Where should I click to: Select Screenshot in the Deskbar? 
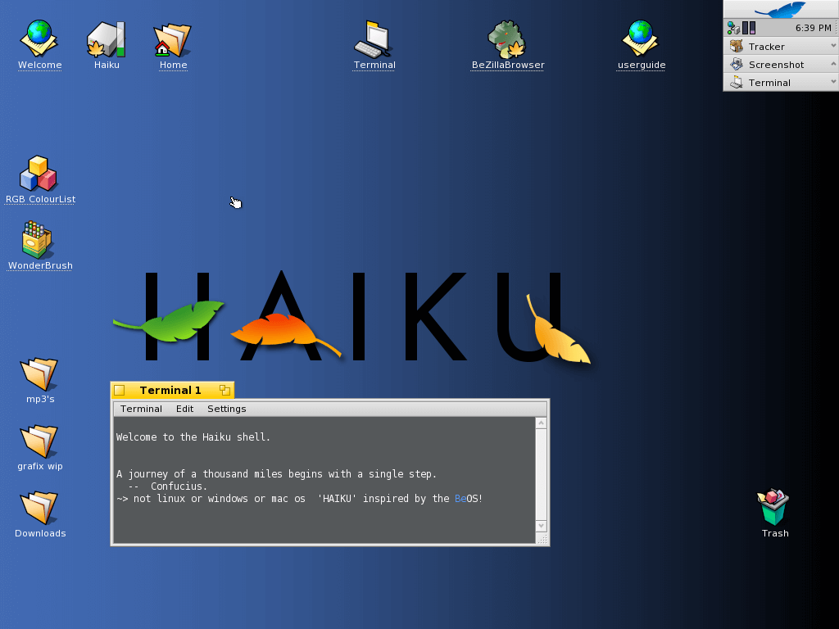[781, 64]
